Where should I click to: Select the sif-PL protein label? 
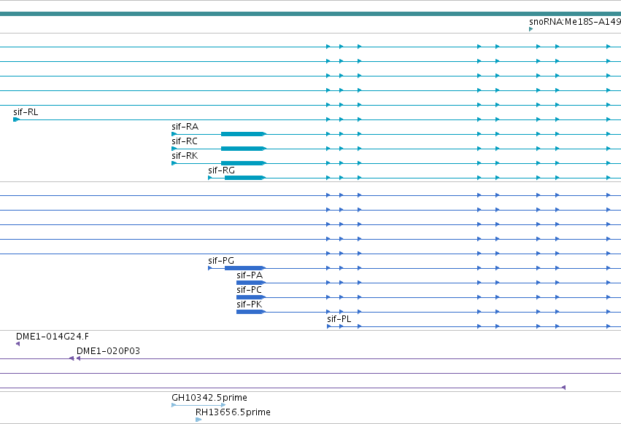(339, 319)
